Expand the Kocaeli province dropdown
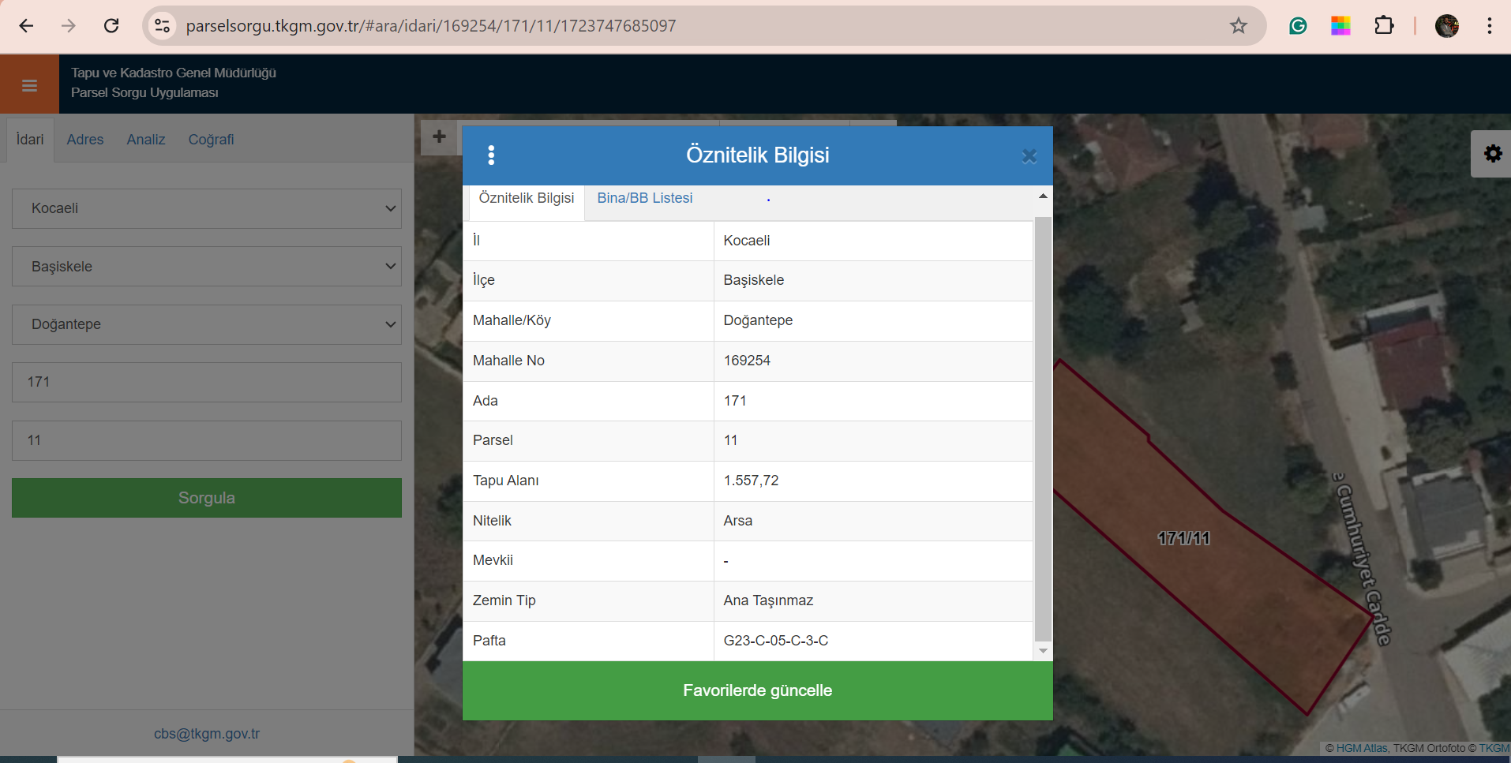Viewport: 1511px width, 763px height. (207, 208)
